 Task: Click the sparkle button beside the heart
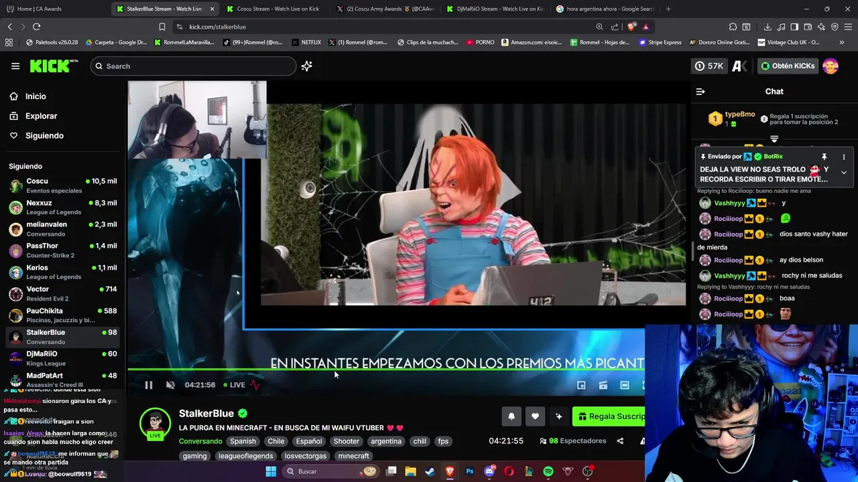click(558, 416)
